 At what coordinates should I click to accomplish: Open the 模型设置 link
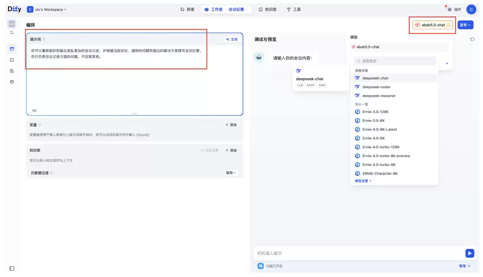363,181
